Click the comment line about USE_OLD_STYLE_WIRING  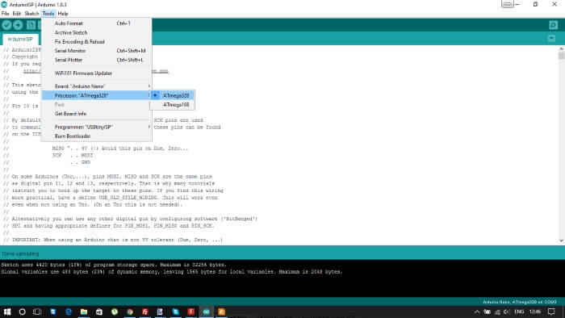111,198
